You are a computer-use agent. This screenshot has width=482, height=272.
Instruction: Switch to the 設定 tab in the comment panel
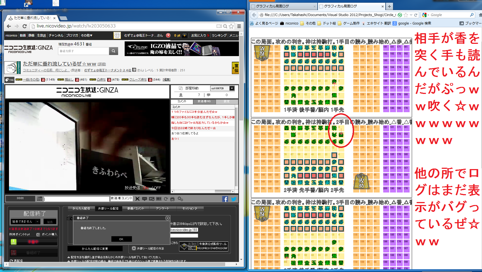click(x=226, y=101)
